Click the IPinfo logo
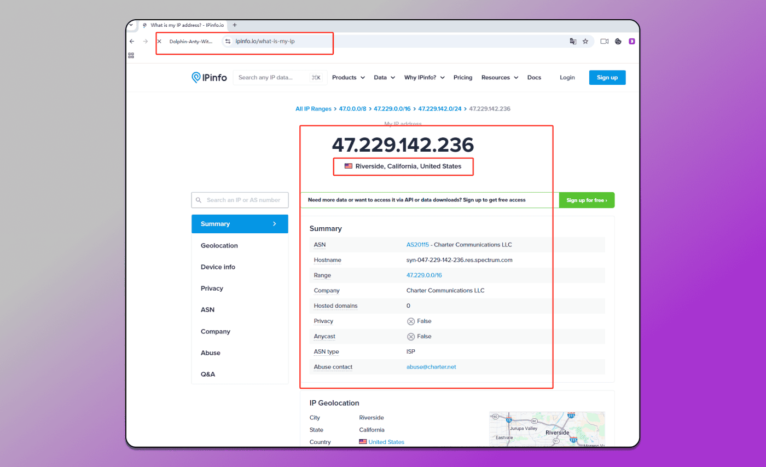This screenshot has width=766, height=467. (209, 78)
